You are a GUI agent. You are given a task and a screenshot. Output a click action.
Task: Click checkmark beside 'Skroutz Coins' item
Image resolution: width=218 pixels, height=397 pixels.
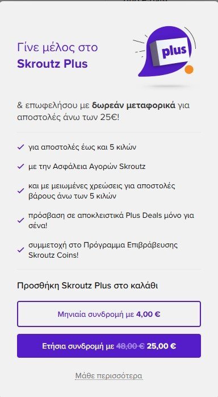click(20, 250)
